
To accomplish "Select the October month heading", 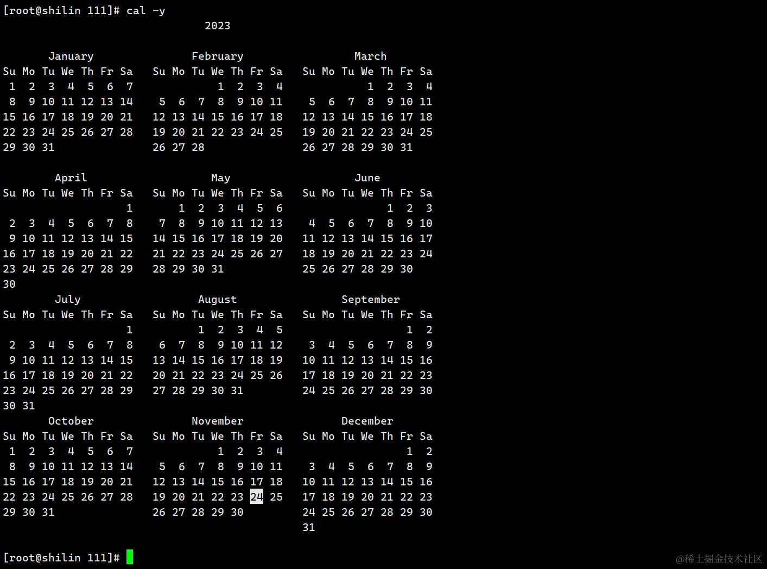I will click(x=71, y=421).
